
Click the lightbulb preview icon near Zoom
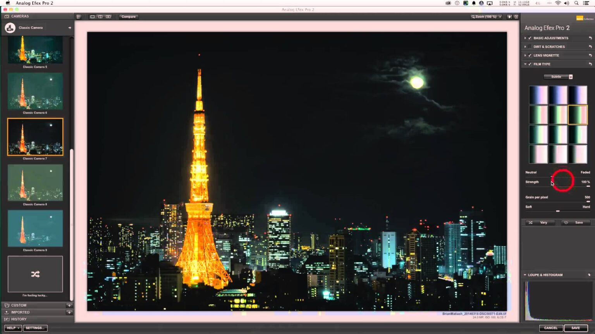(x=509, y=17)
